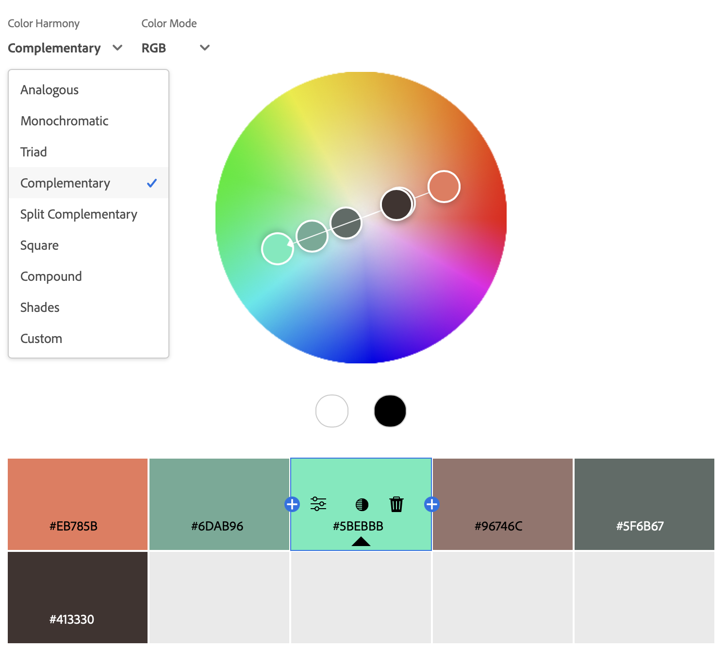The image size is (726, 651).
Task: Choose the white circle below the wheel
Action: pyautogui.click(x=332, y=411)
